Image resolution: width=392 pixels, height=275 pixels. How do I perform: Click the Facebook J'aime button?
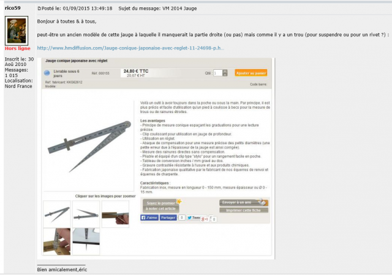click(x=149, y=218)
